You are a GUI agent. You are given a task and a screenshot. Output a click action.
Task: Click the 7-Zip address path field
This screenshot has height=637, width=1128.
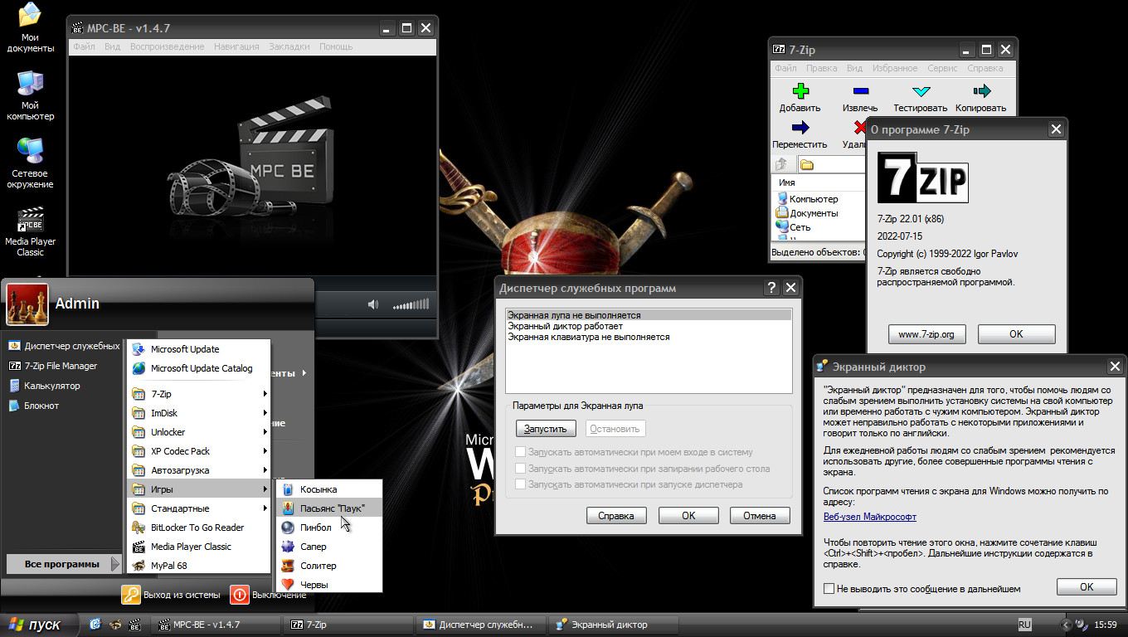(x=832, y=164)
